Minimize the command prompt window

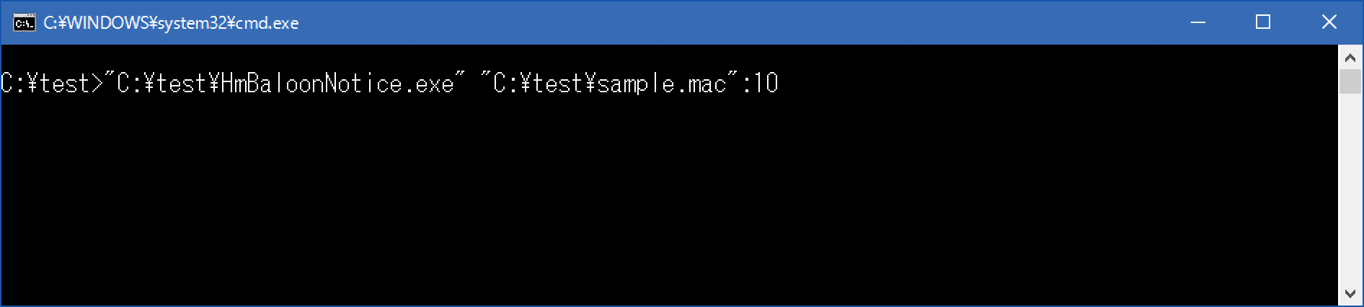point(1198,22)
